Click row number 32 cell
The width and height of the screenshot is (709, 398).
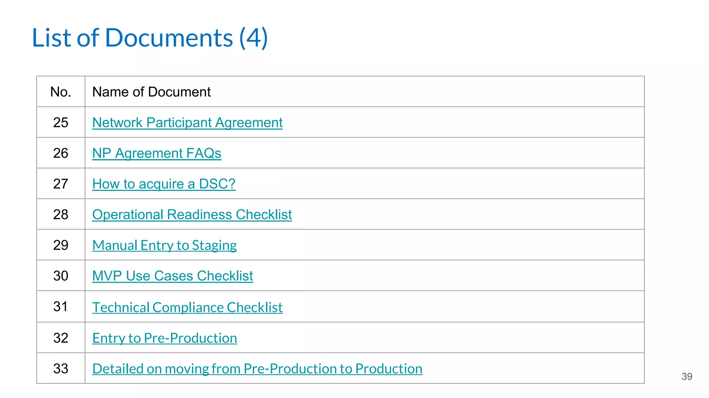61,338
